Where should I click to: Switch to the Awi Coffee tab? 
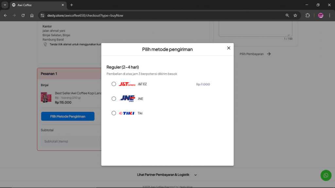(38, 5)
